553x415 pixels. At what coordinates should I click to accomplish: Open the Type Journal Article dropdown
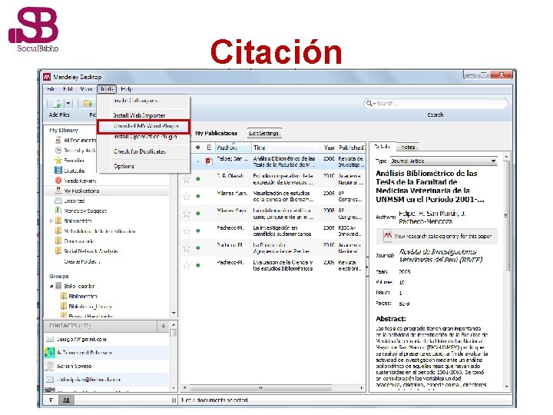click(x=444, y=161)
